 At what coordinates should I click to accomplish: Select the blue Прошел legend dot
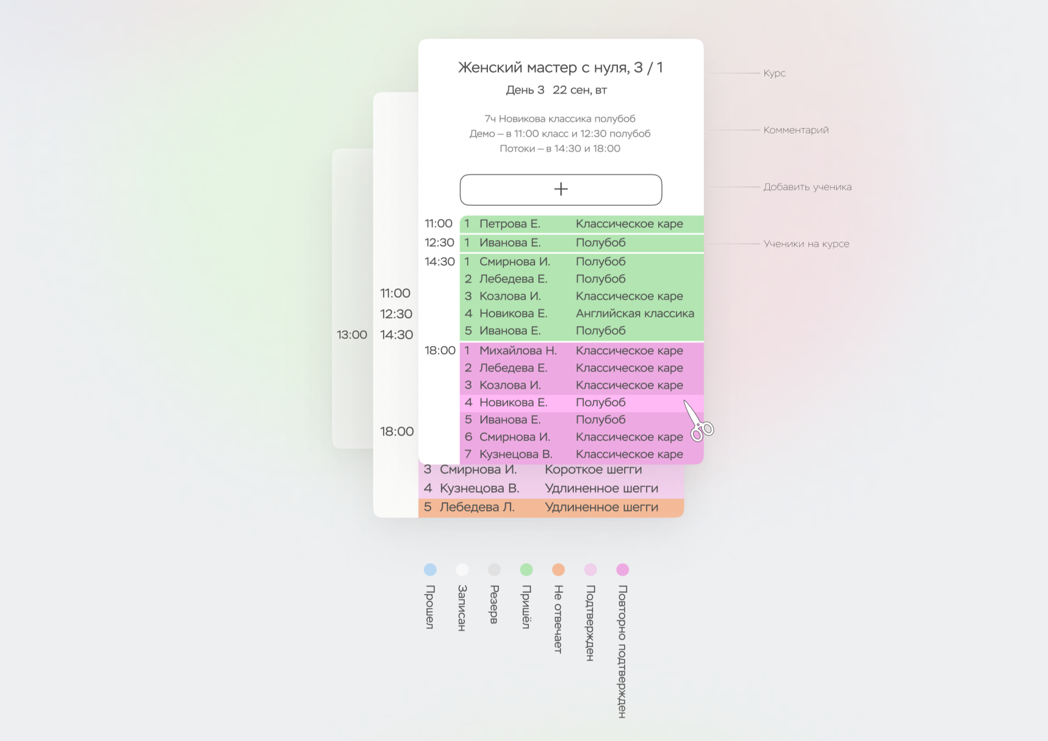coord(430,570)
